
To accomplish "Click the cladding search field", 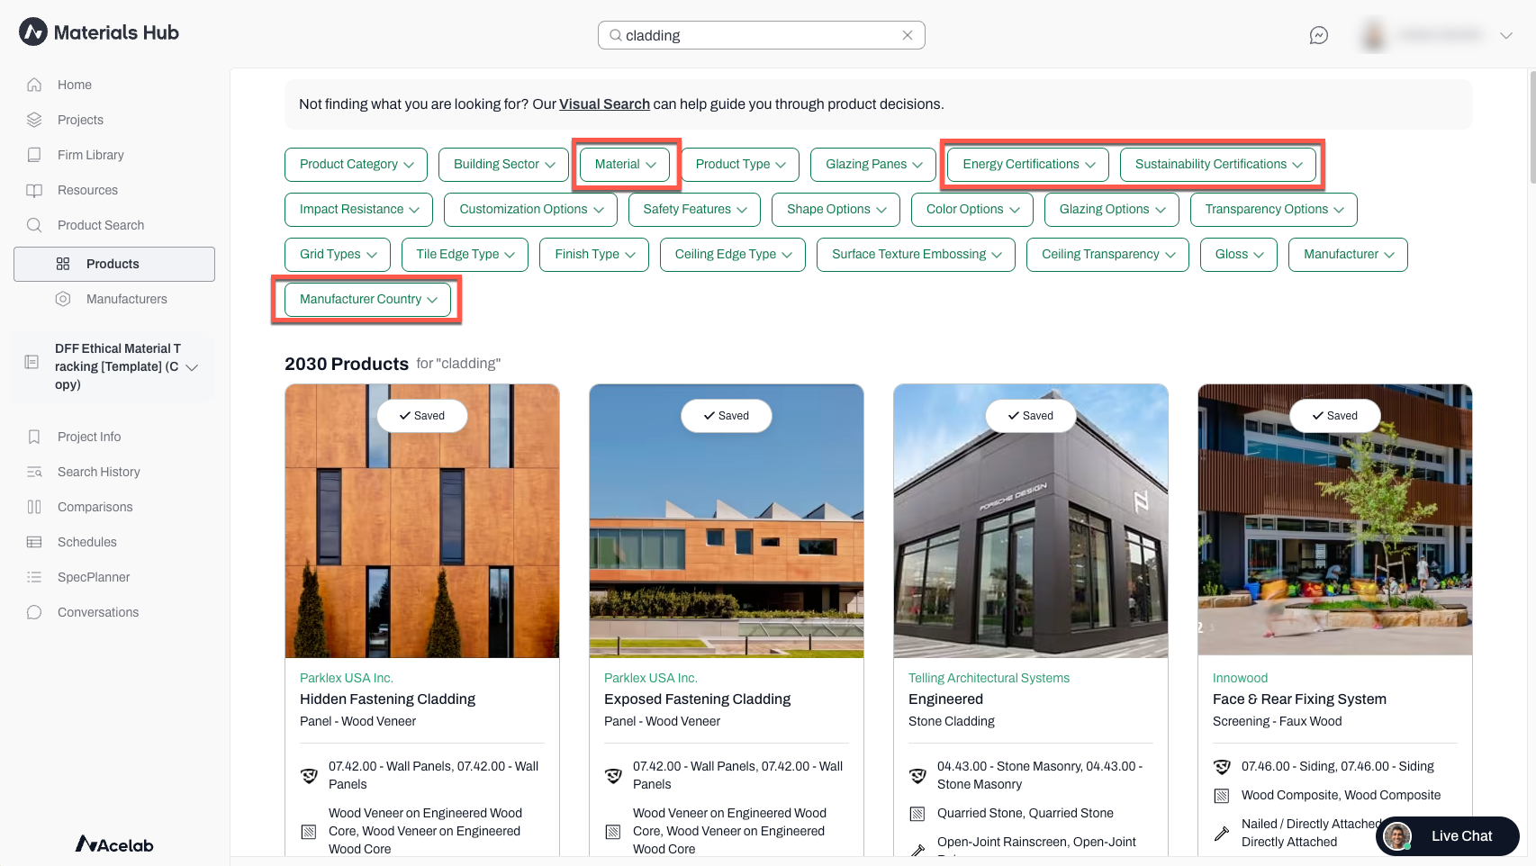I will (761, 35).
